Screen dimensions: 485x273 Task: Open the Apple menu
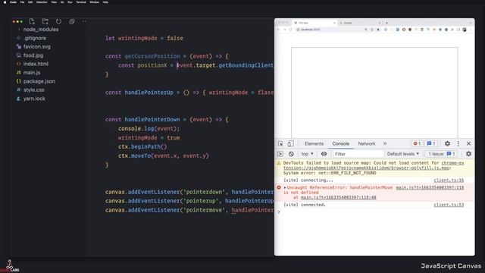click(5, 2)
